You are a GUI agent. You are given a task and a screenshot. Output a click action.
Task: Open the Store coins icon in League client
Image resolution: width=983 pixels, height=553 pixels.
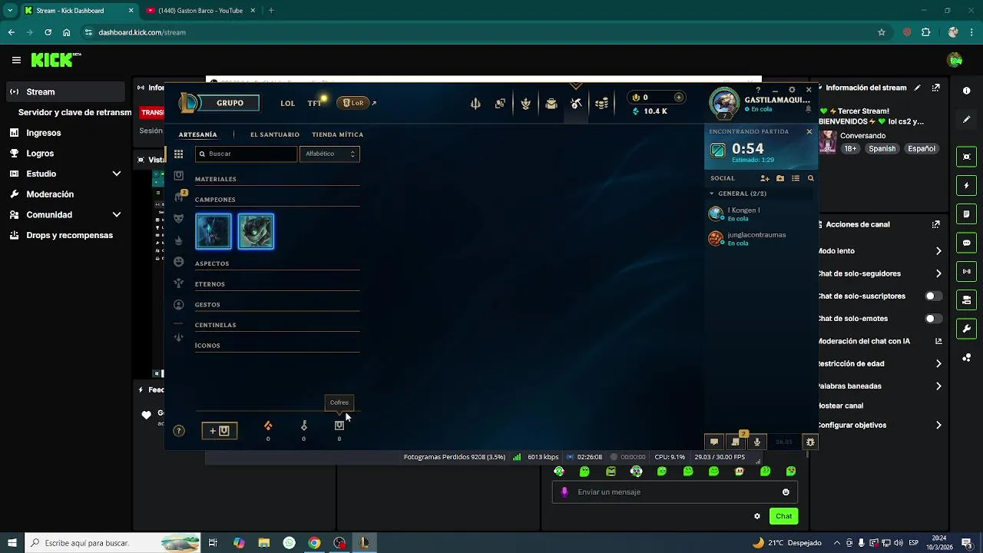[602, 104]
